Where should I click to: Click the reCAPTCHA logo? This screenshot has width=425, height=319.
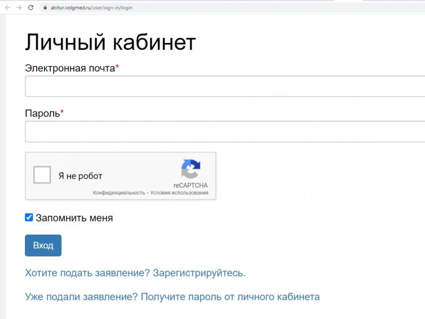(x=191, y=169)
